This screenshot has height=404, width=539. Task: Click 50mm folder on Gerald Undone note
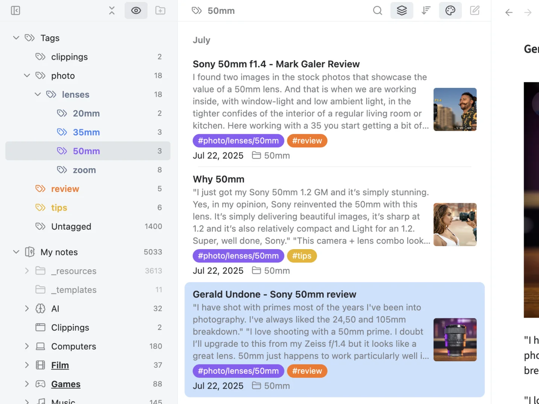(x=271, y=386)
